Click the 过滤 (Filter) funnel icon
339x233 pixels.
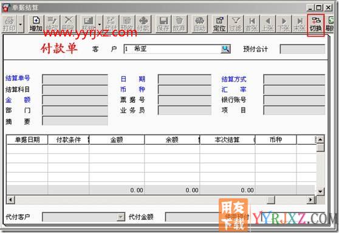coord(236,24)
